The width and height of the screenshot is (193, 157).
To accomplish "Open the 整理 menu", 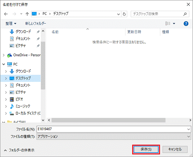I will click(11, 24).
